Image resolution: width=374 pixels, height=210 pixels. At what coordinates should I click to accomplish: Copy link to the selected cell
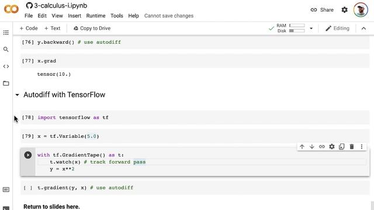pyautogui.click(x=322, y=146)
